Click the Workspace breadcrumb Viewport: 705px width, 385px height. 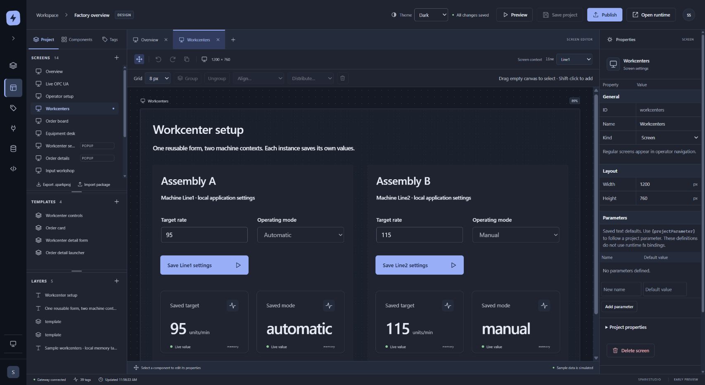47,15
